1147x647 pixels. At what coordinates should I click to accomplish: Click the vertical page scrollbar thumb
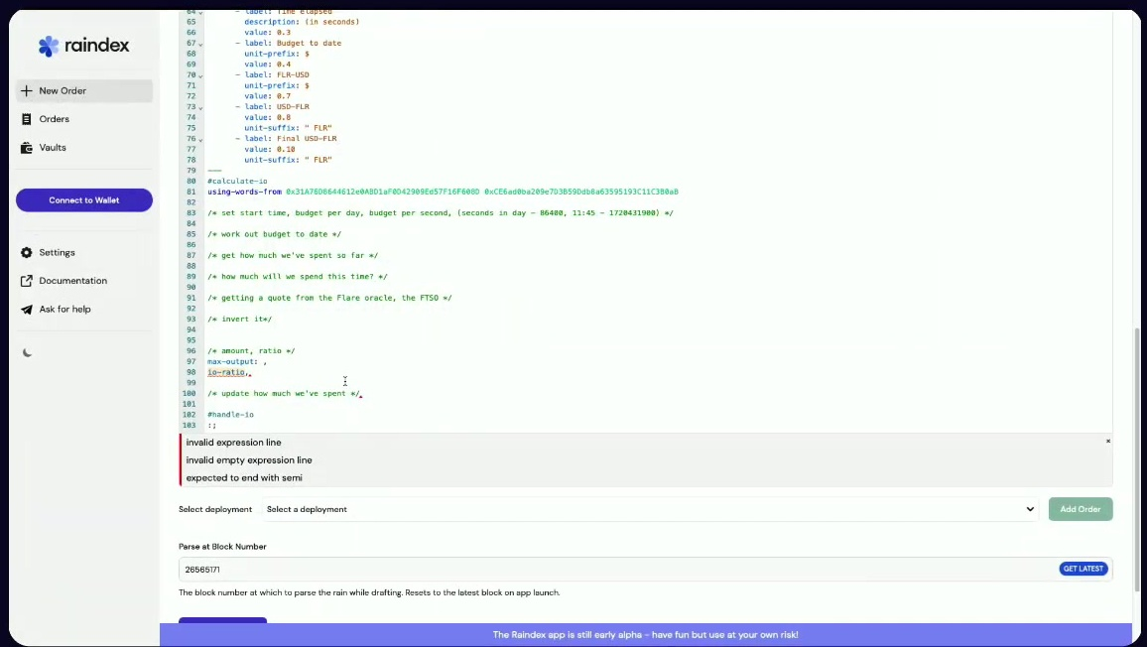point(1136,456)
